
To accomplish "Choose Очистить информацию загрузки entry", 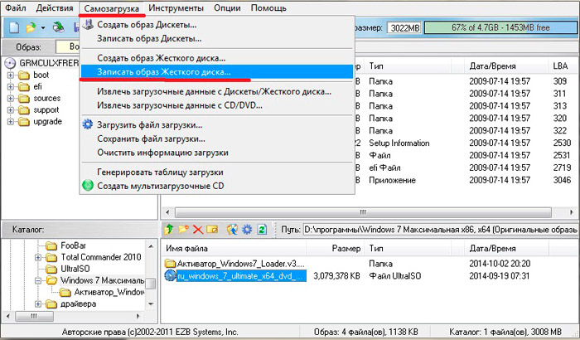I will click(x=217, y=153).
